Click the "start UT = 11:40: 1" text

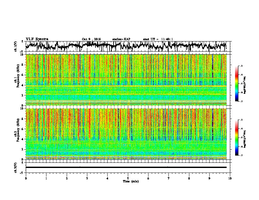pyautogui.click(x=158, y=39)
